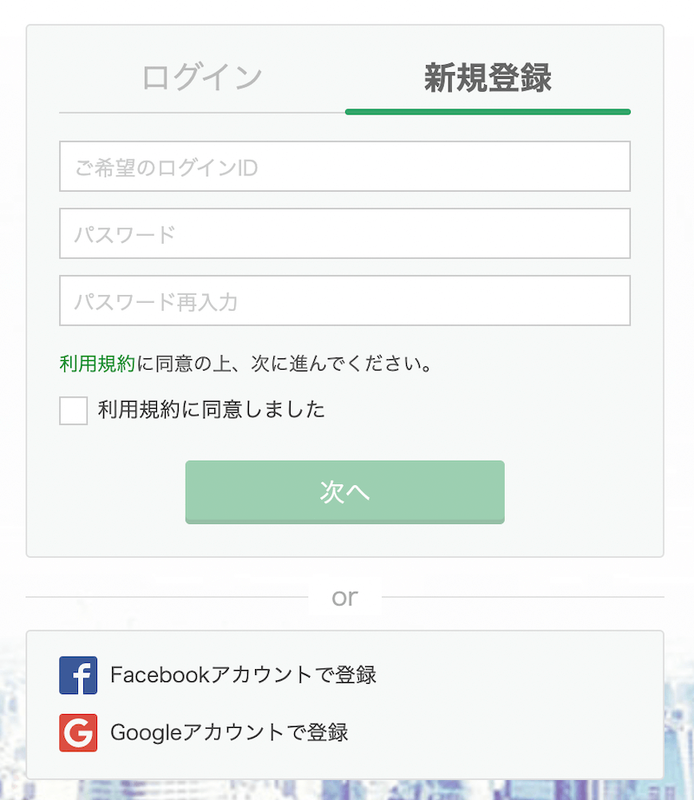The width and height of the screenshot is (694, 800).
Task: Click the ログインID placeholder text
Action: [x=167, y=167]
